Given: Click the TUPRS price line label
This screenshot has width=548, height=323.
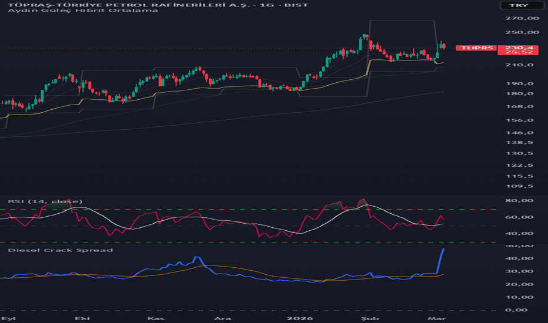Looking at the screenshot, I should (x=476, y=48).
